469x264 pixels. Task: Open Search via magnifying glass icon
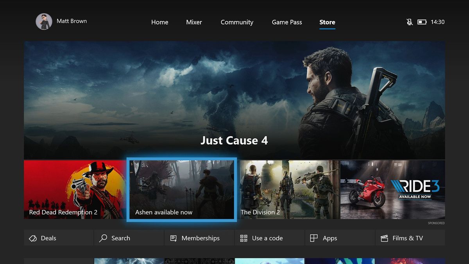[103, 238]
